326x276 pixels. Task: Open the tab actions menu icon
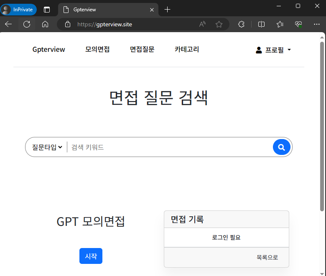(47, 10)
